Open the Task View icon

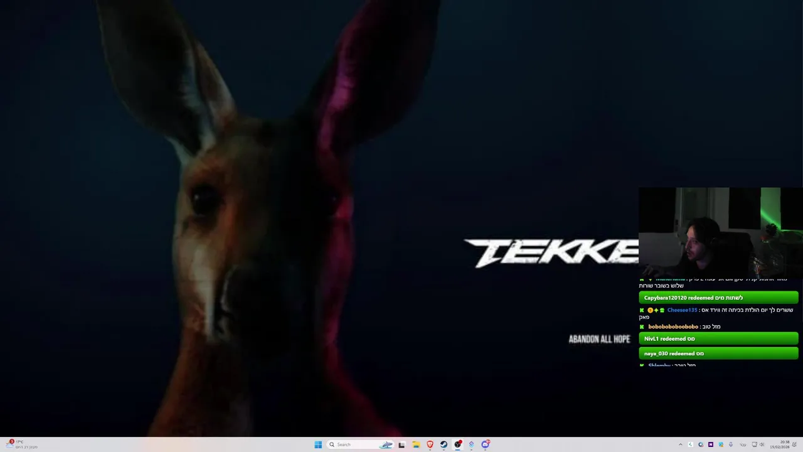click(x=401, y=444)
